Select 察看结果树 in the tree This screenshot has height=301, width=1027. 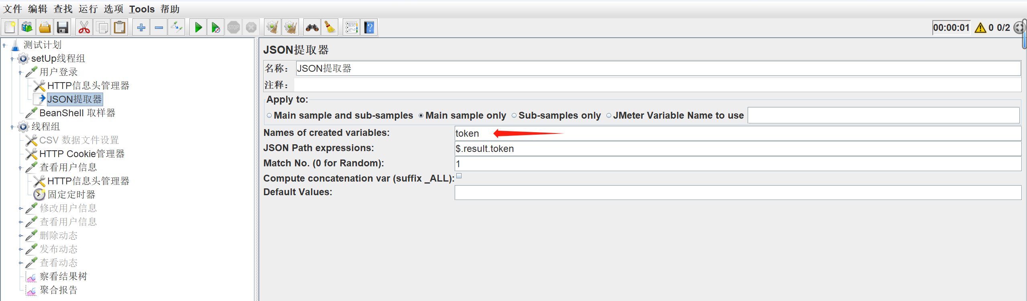(63, 277)
